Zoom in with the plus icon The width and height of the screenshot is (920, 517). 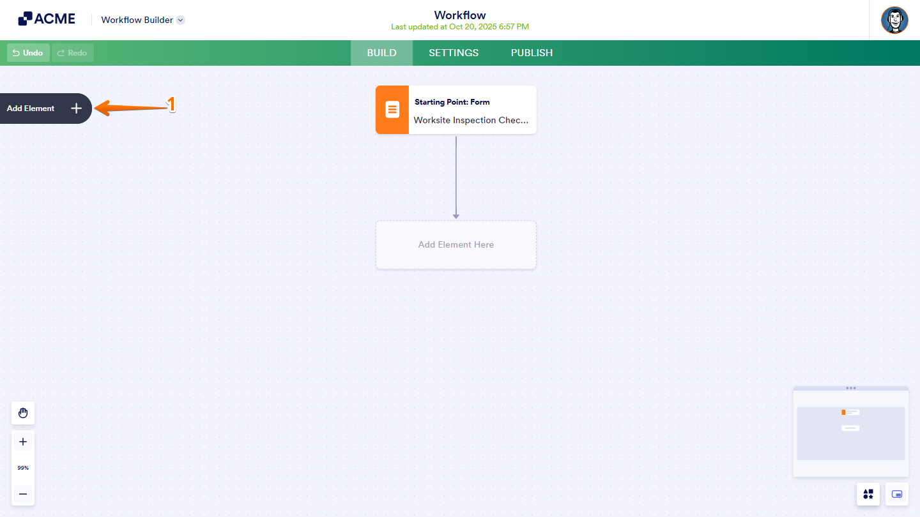[23, 442]
